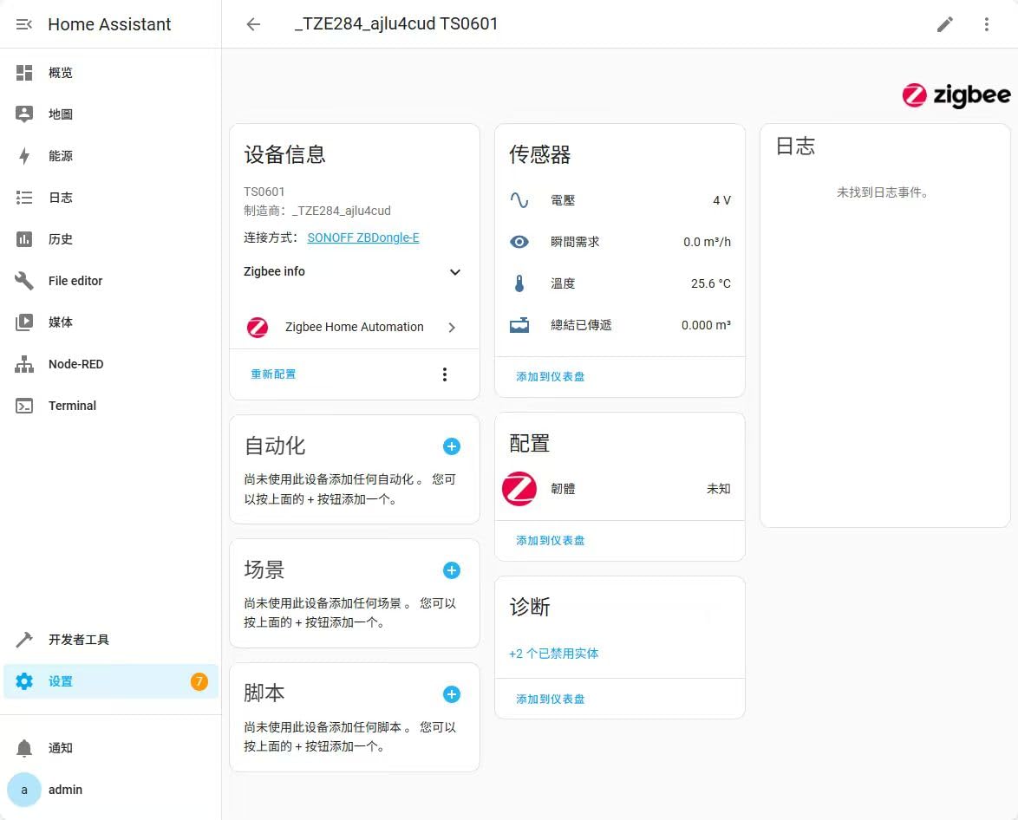
Task: Edit device name with pencil icon
Action: [944, 24]
